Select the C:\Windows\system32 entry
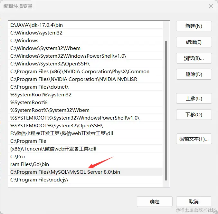 pos(86,33)
